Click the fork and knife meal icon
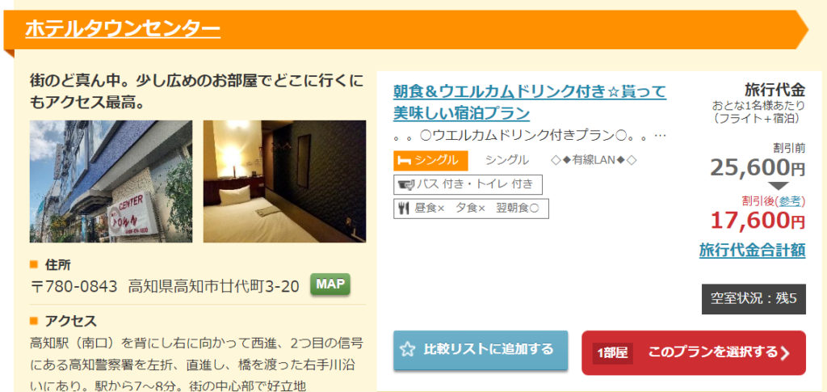The height and width of the screenshot is (392, 827). click(405, 209)
